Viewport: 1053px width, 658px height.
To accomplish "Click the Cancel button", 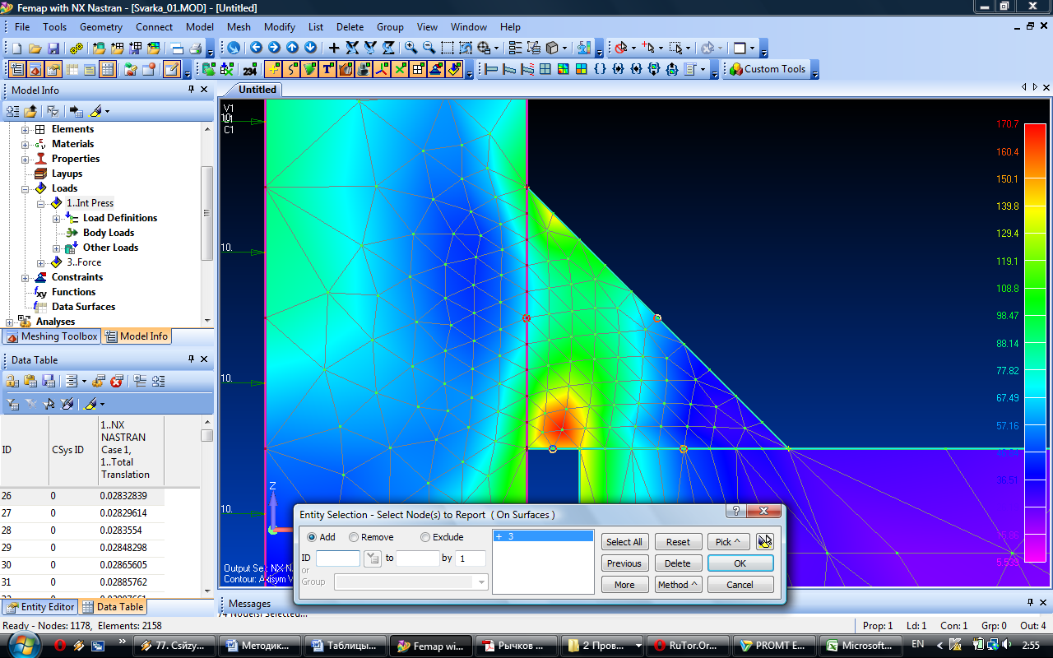I will [x=740, y=585].
